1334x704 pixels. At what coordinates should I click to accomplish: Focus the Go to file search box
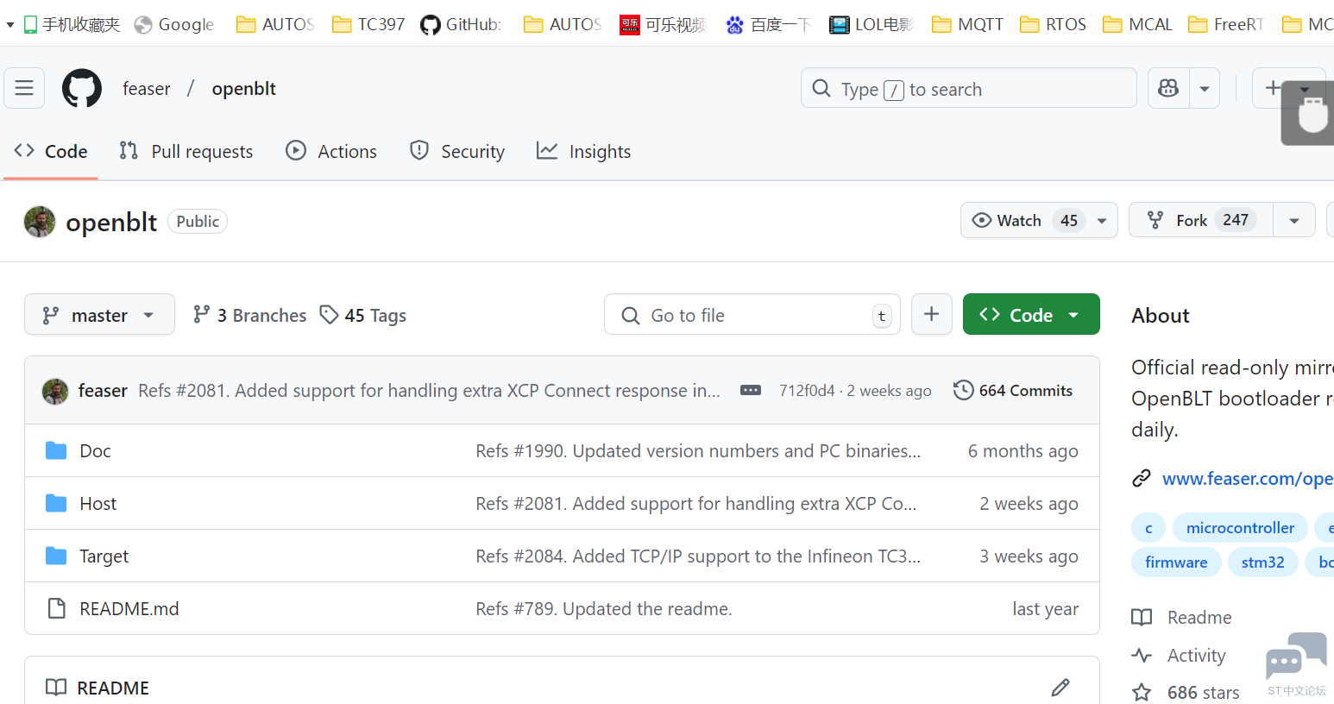pos(752,315)
